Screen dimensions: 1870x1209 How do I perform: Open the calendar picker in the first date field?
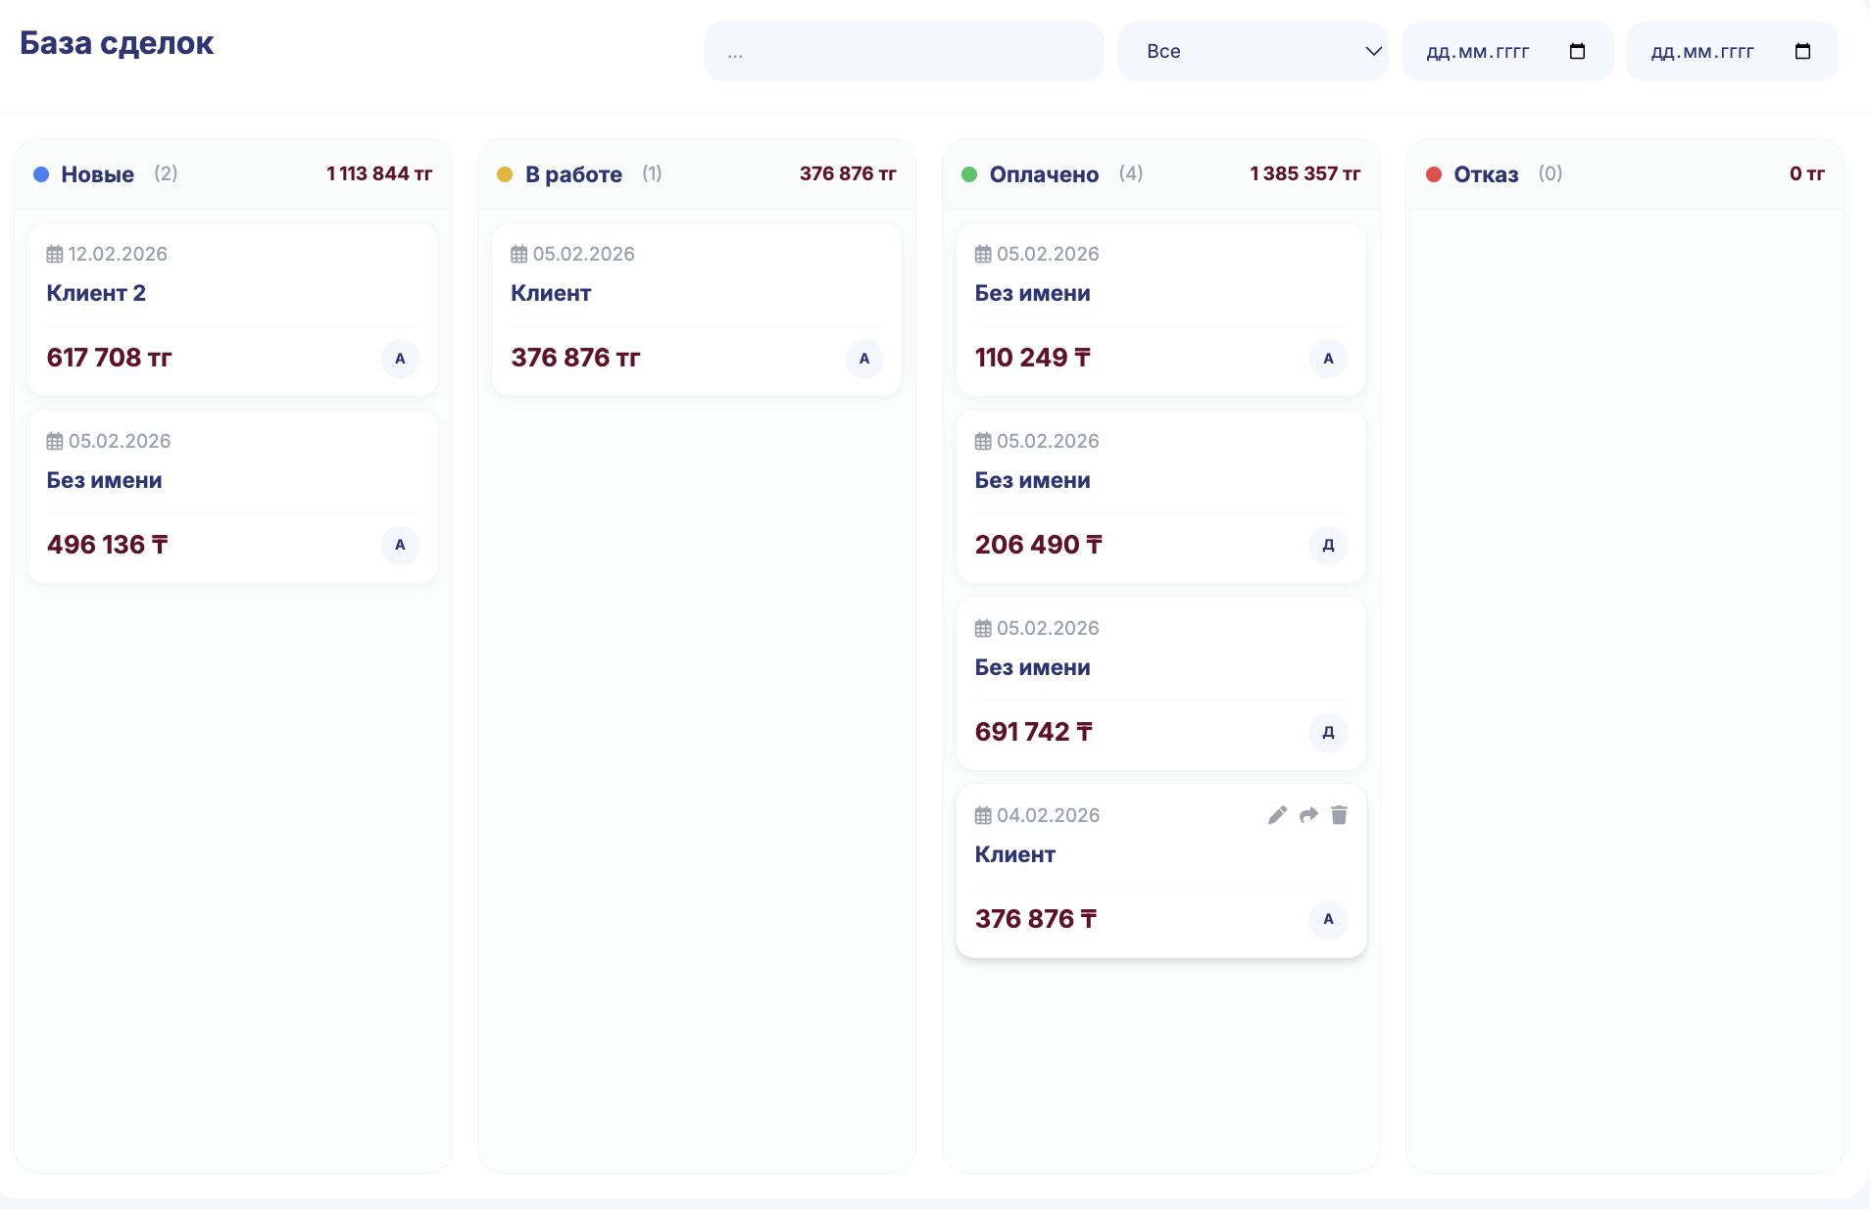click(x=1577, y=52)
